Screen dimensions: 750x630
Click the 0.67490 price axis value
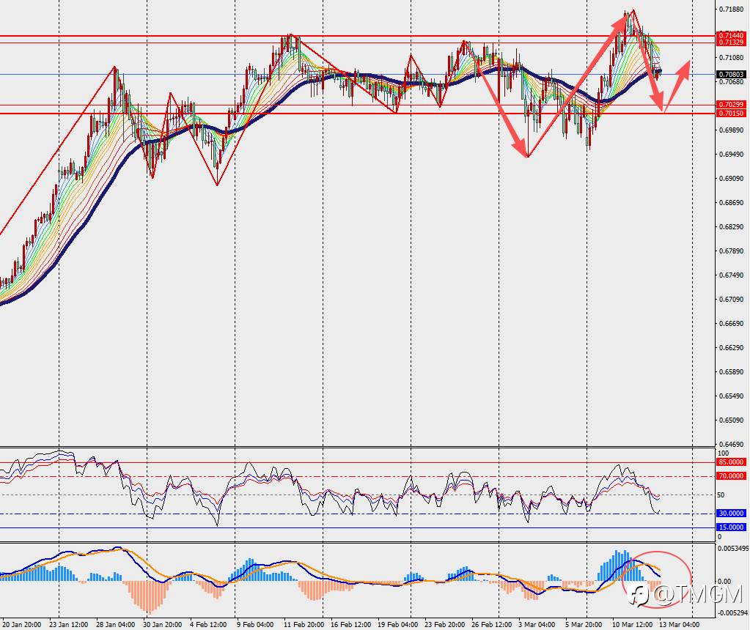(x=732, y=275)
